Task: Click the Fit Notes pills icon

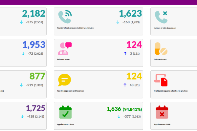Action: (x=161, y=49)
